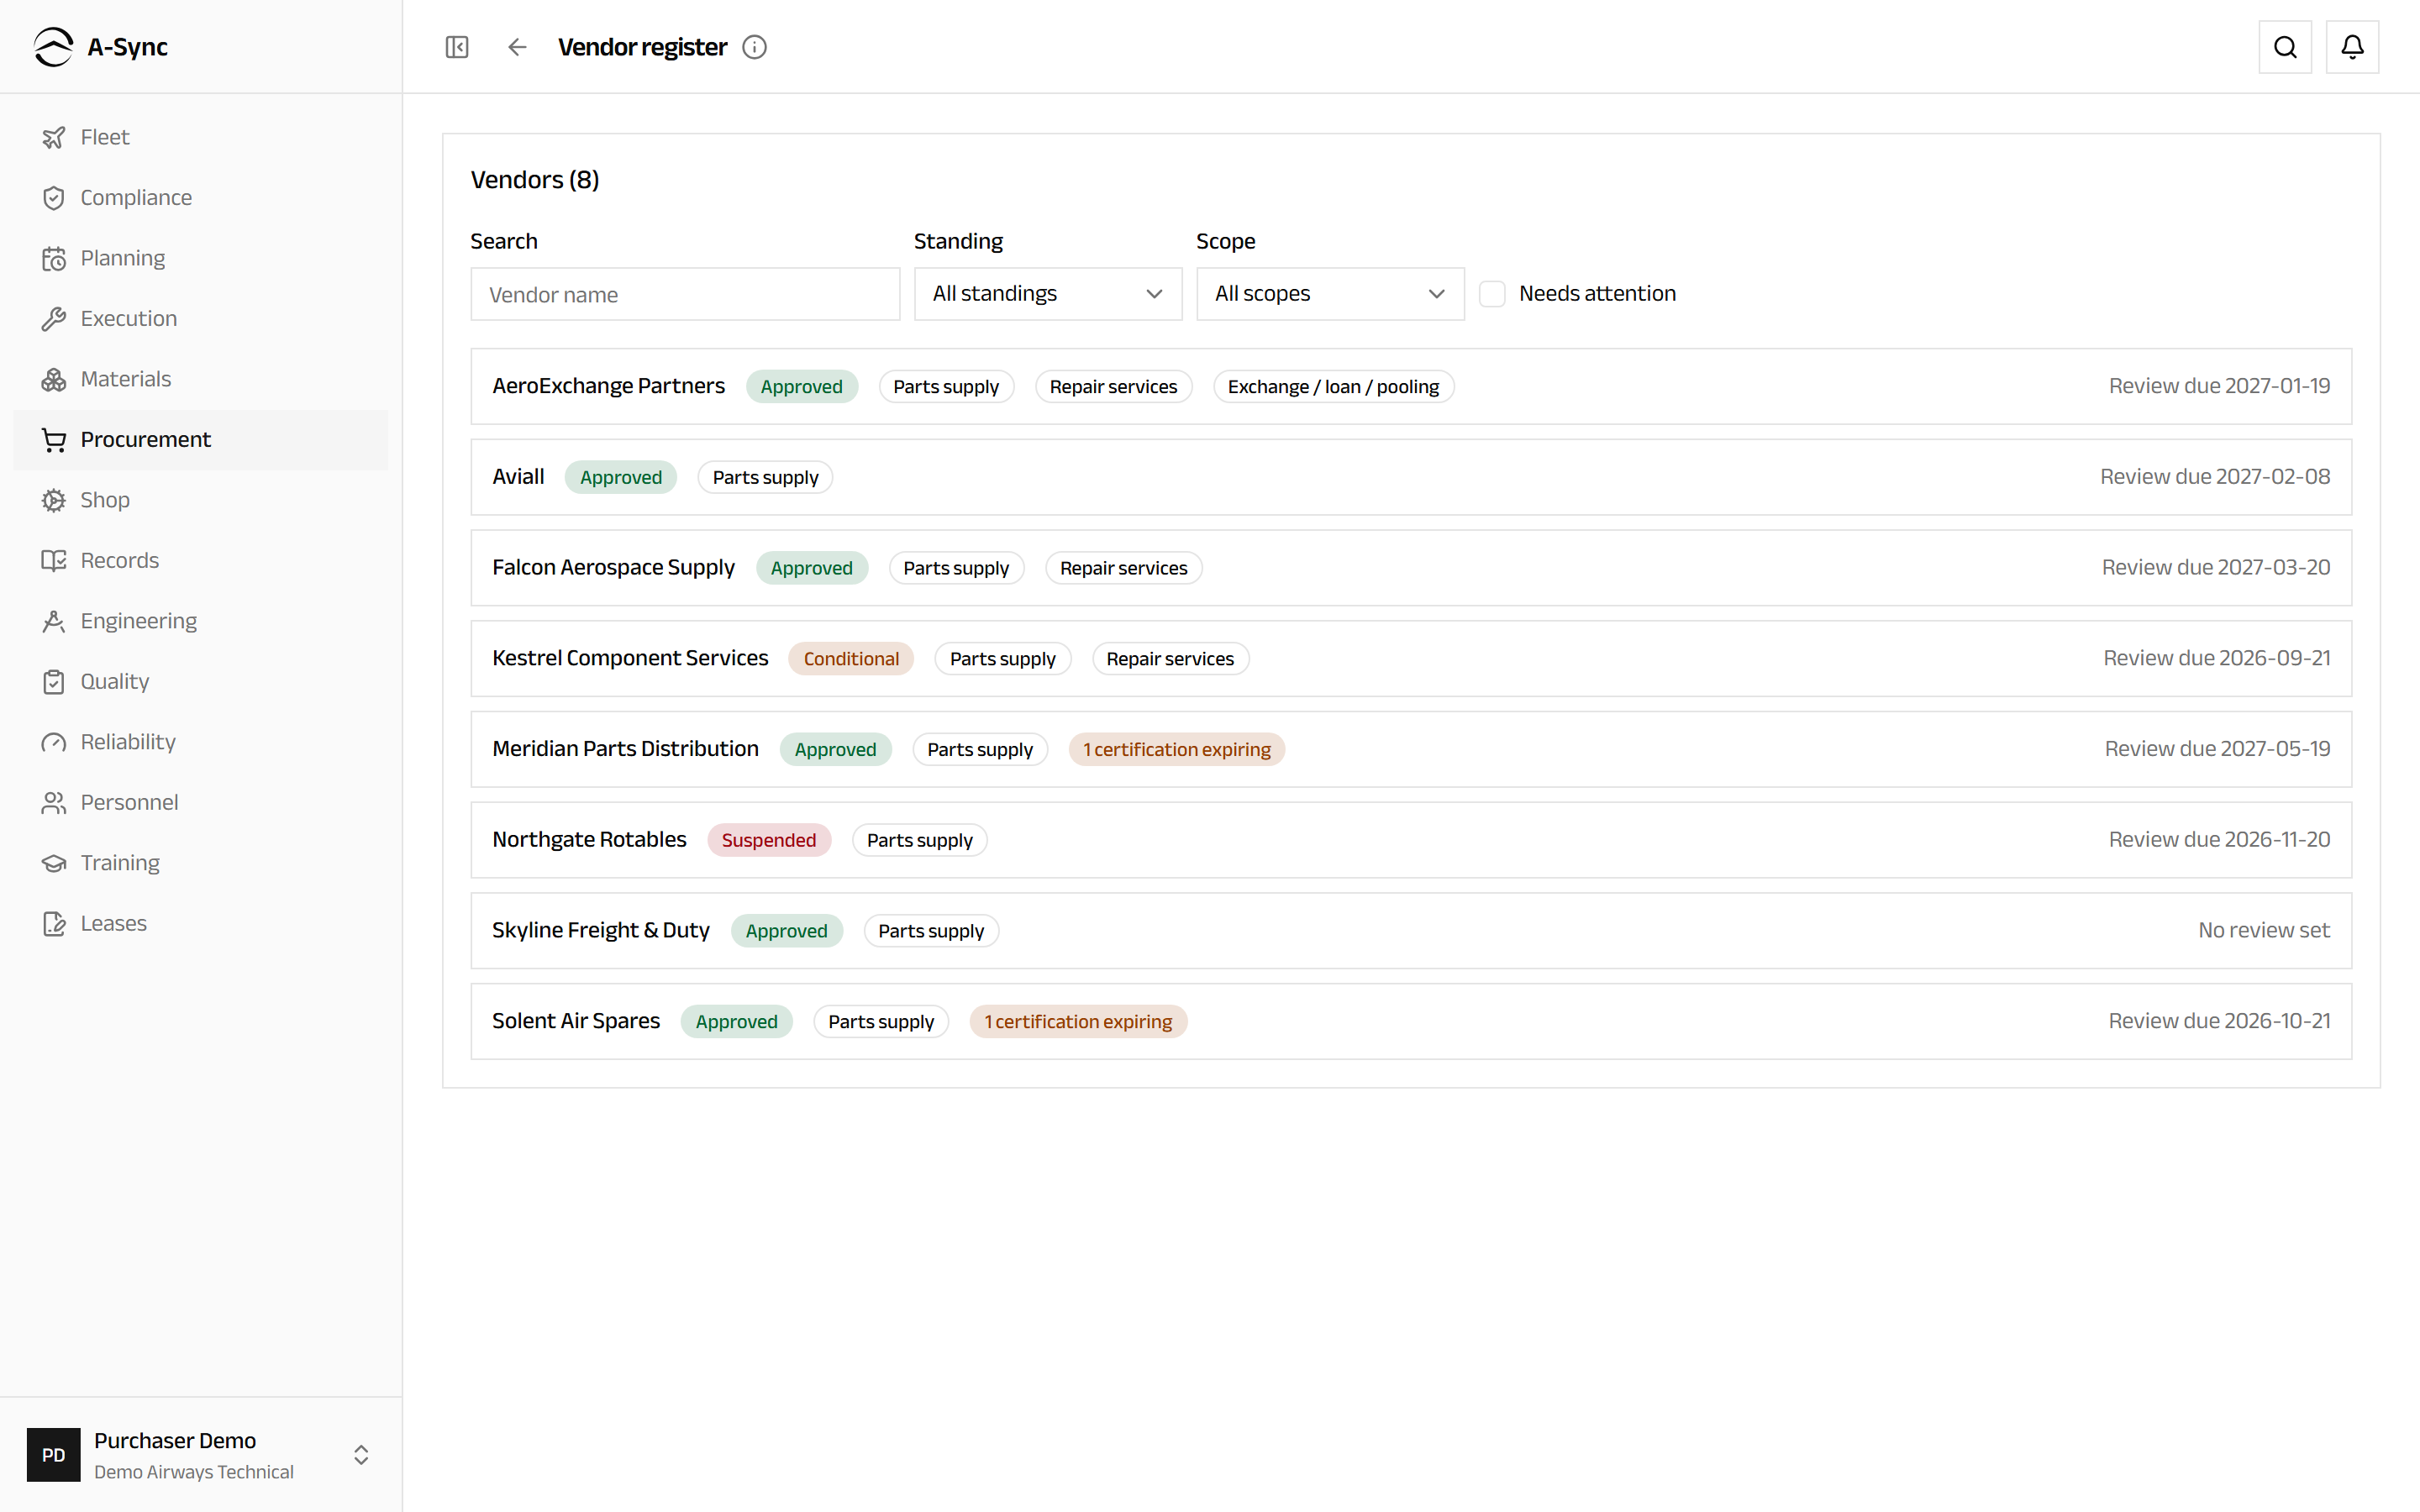
Task: Click the A-Sync logo icon
Action: pos(53,47)
